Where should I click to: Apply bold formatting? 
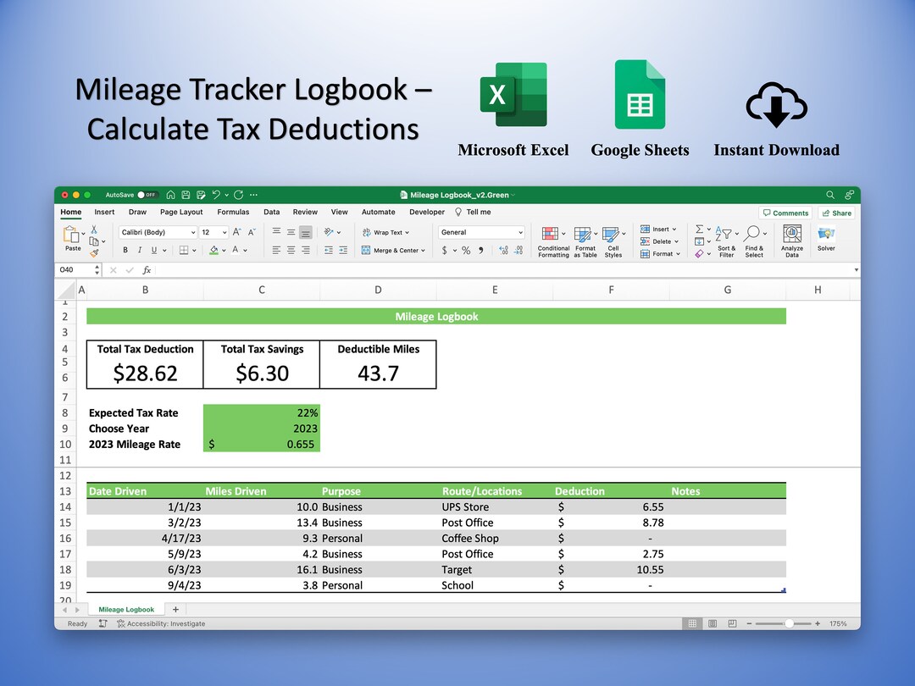[x=125, y=249]
